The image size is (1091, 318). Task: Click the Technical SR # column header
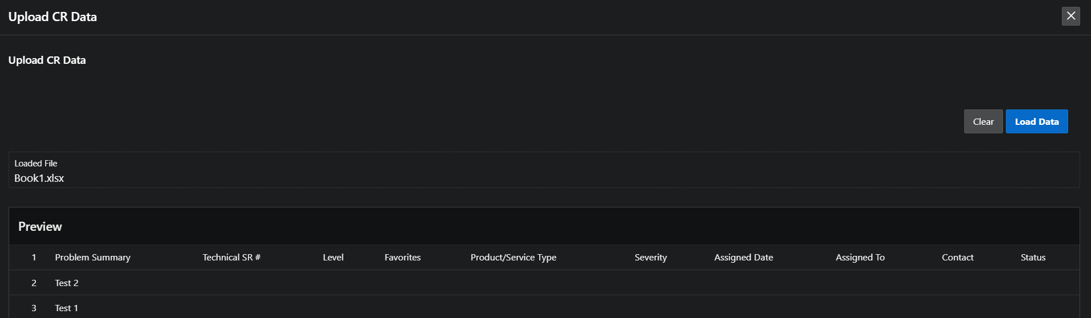231,258
